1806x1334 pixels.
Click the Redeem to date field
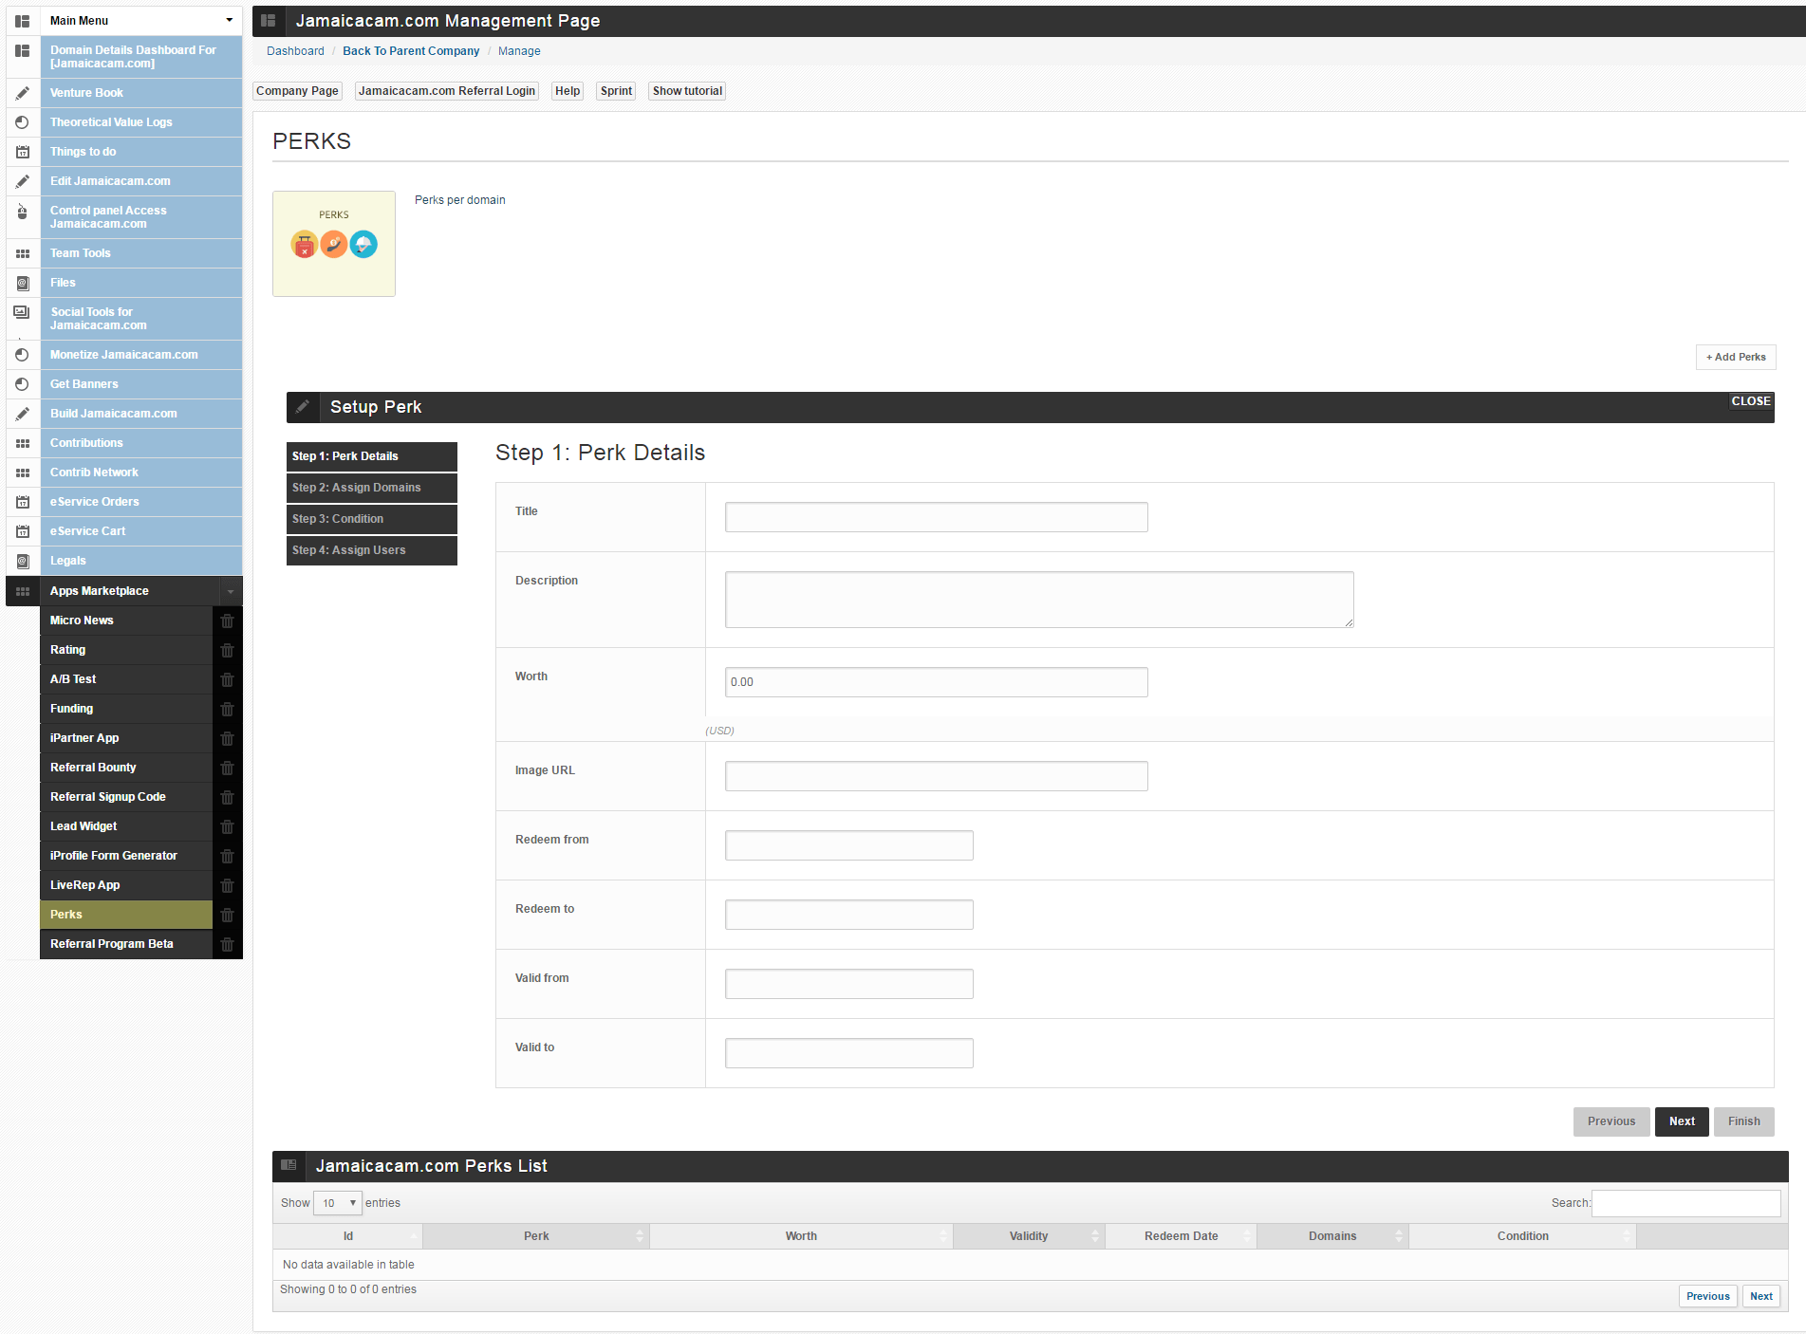click(x=848, y=915)
